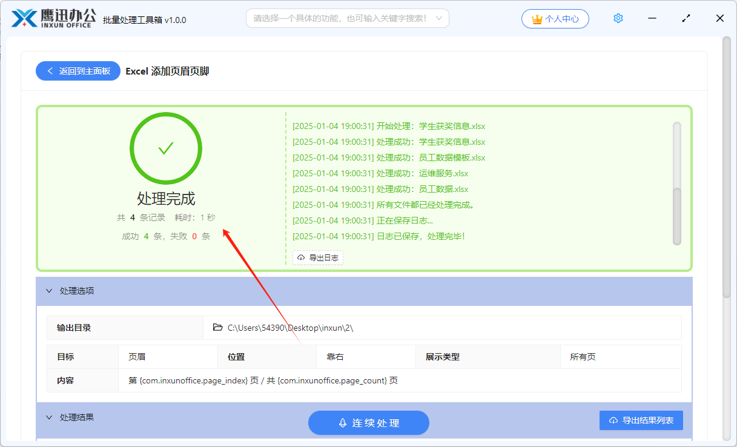Click 连续处理 button

coord(369,423)
